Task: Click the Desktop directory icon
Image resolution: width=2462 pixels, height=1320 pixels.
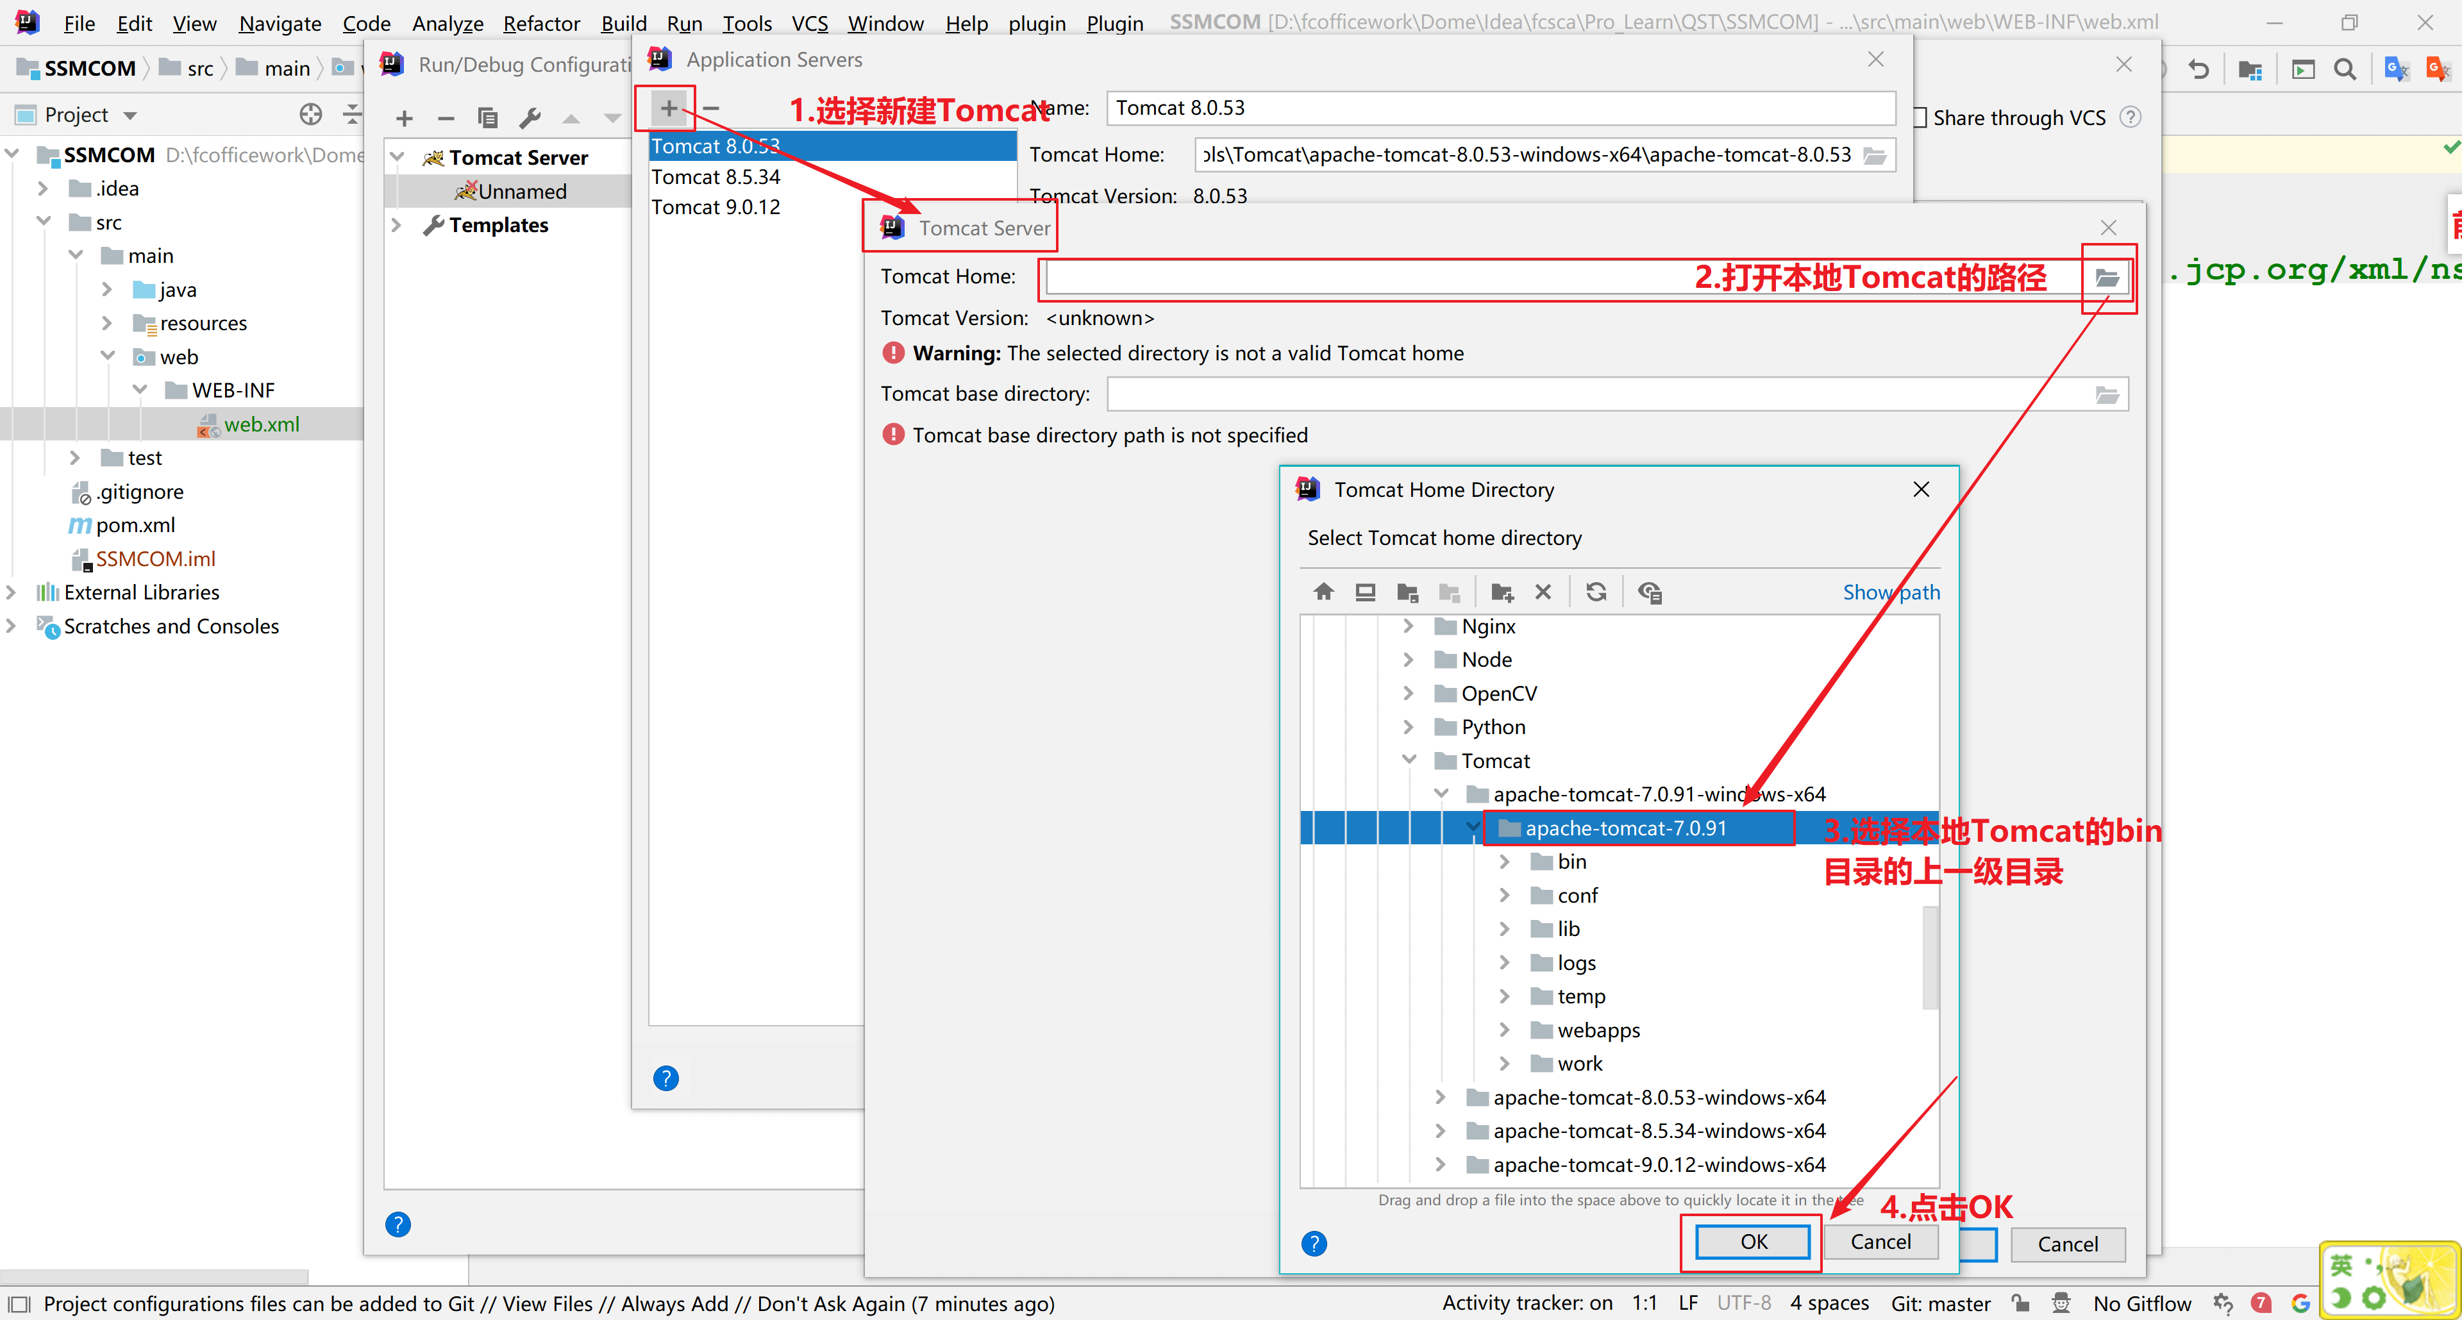Action: (x=1365, y=592)
